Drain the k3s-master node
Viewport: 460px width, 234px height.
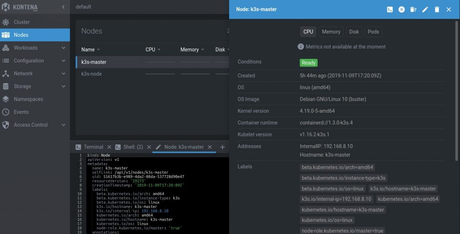413,9
